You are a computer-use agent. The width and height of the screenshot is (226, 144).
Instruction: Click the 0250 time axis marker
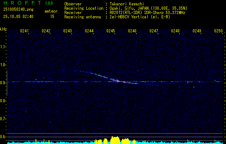click(218, 31)
